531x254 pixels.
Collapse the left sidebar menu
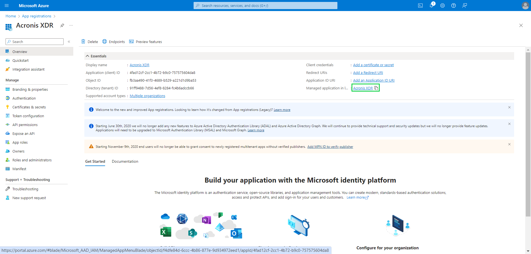[x=69, y=42]
